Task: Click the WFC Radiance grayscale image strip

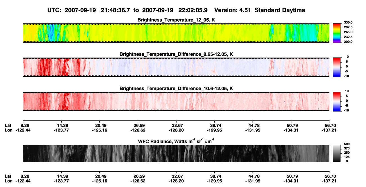Action: [176, 154]
